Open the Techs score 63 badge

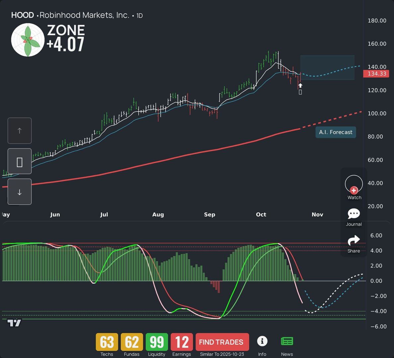point(107,342)
